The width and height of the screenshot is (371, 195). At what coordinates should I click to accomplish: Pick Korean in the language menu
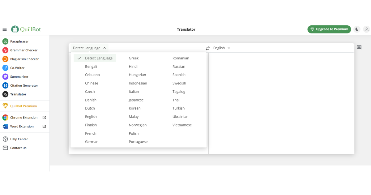point(135,108)
